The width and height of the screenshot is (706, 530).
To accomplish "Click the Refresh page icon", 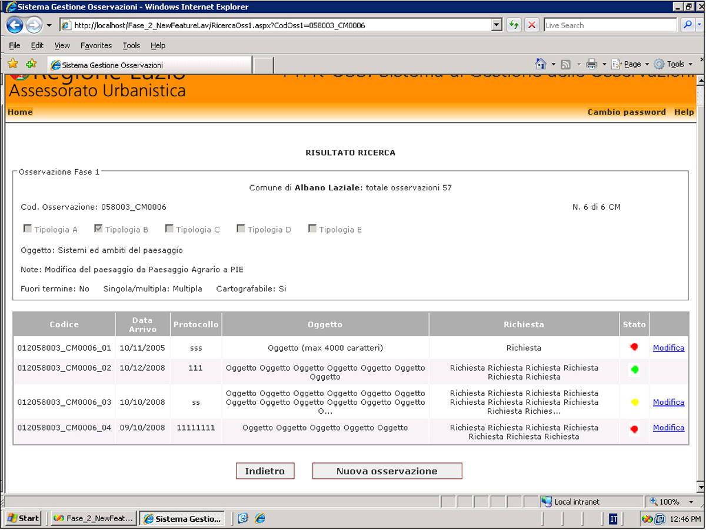I will (514, 25).
